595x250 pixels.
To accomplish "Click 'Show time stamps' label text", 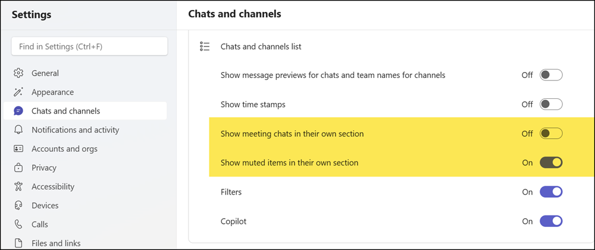I will (x=253, y=104).
